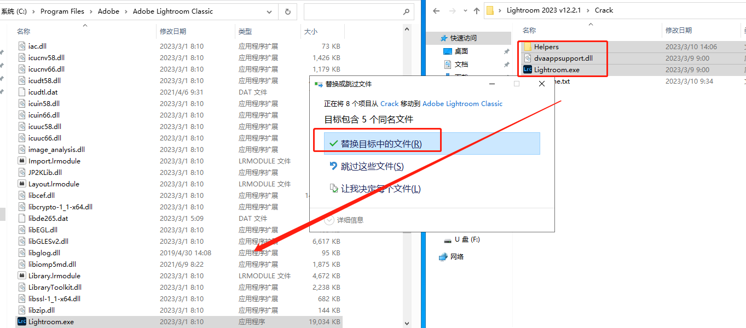
Task: Select libglog.dll file
Action: [44, 253]
